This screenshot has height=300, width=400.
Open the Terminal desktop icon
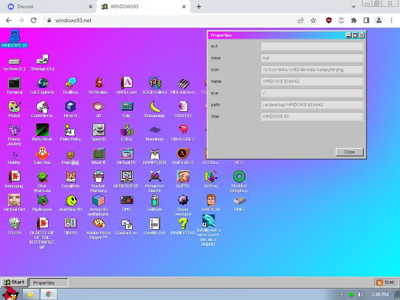tap(14, 86)
